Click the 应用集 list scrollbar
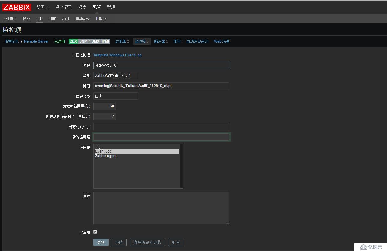The image size is (387, 251). click(182, 166)
